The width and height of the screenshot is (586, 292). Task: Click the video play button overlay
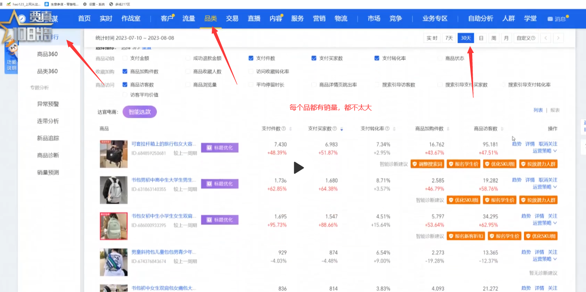coord(299,168)
